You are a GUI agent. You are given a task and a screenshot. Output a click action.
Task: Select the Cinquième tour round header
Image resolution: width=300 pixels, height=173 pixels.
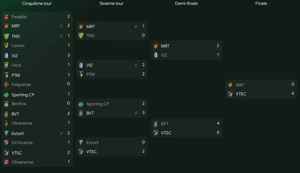point(37,4)
